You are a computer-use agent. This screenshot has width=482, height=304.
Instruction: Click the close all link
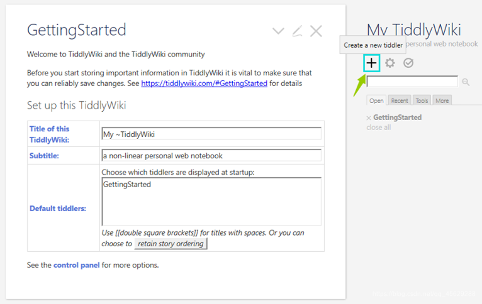click(x=378, y=128)
